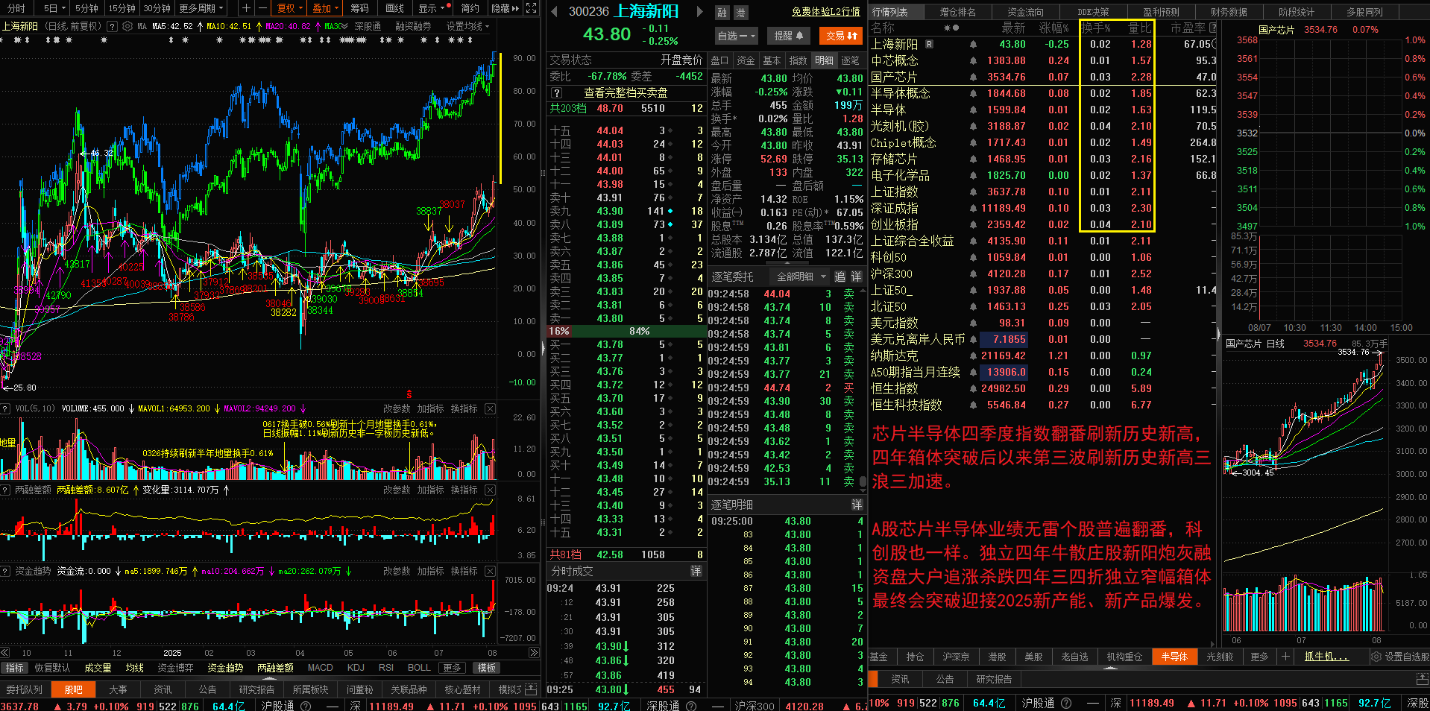This screenshot has width=1430, height=711.
Task: Click the 量比 column header
Action: (1138, 28)
